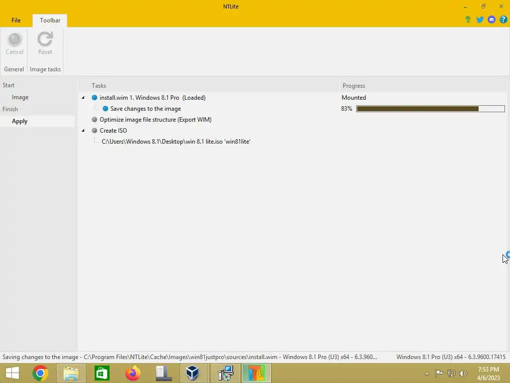
Task: Select Save changes to the image row
Action: click(x=146, y=109)
